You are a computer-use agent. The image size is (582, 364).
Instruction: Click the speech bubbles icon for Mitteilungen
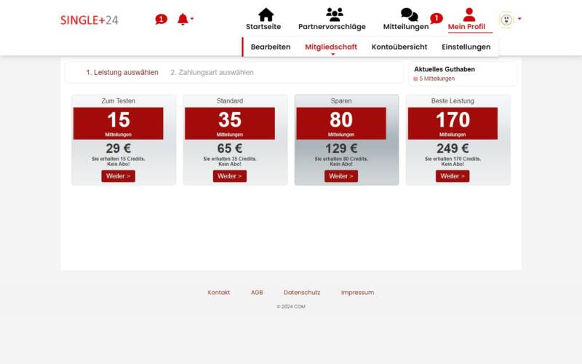409,15
